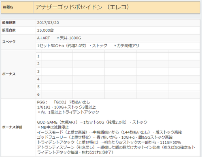Select the トライデントアタック（上乗せ特化） line
Image resolution: width=202 pixels, height=157 pixels.
[x=109, y=142]
